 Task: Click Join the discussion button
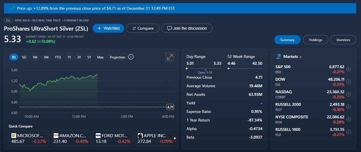(187, 28)
